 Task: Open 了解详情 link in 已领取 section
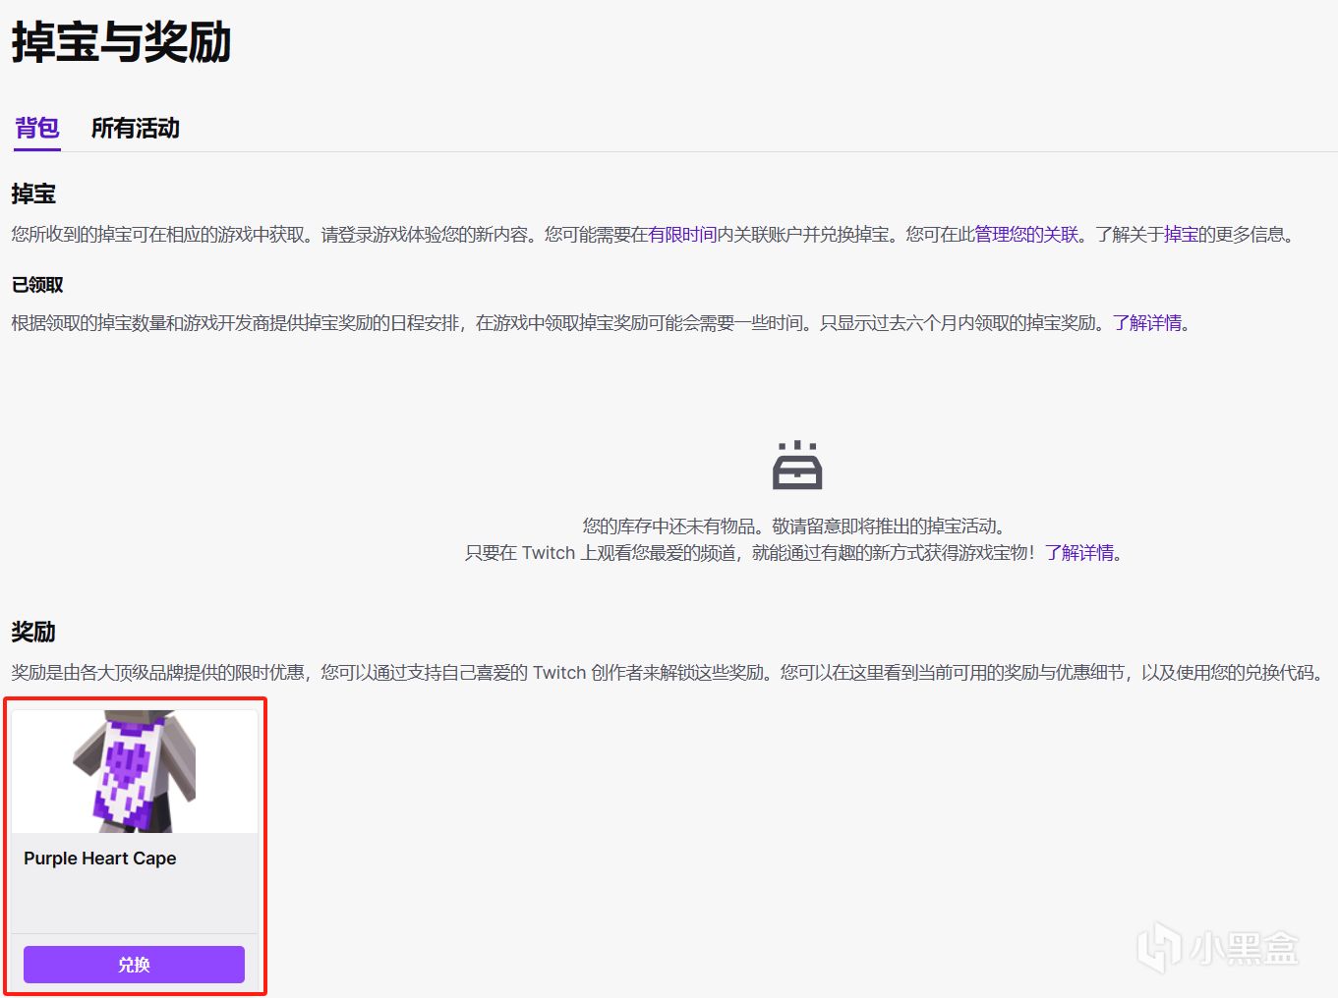coord(1147,323)
